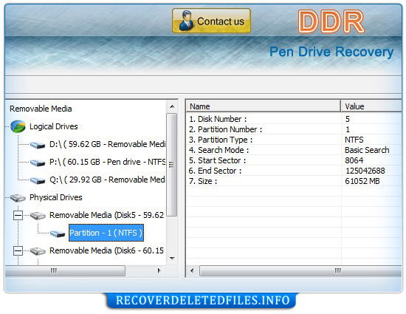406x314 pixels.
Task: Click the tree horizontal scroll right arrow
Action: point(159,270)
